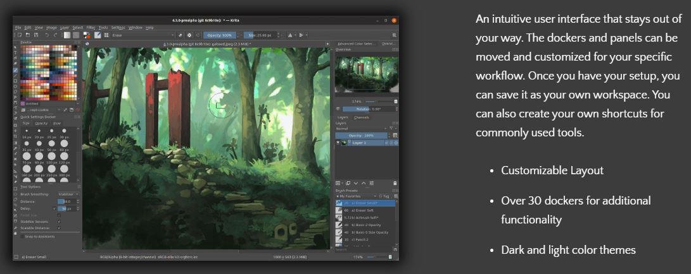This screenshot has height=274, width=691.
Task: Select Basic-5 Size Opacity preset
Action: [365, 232]
